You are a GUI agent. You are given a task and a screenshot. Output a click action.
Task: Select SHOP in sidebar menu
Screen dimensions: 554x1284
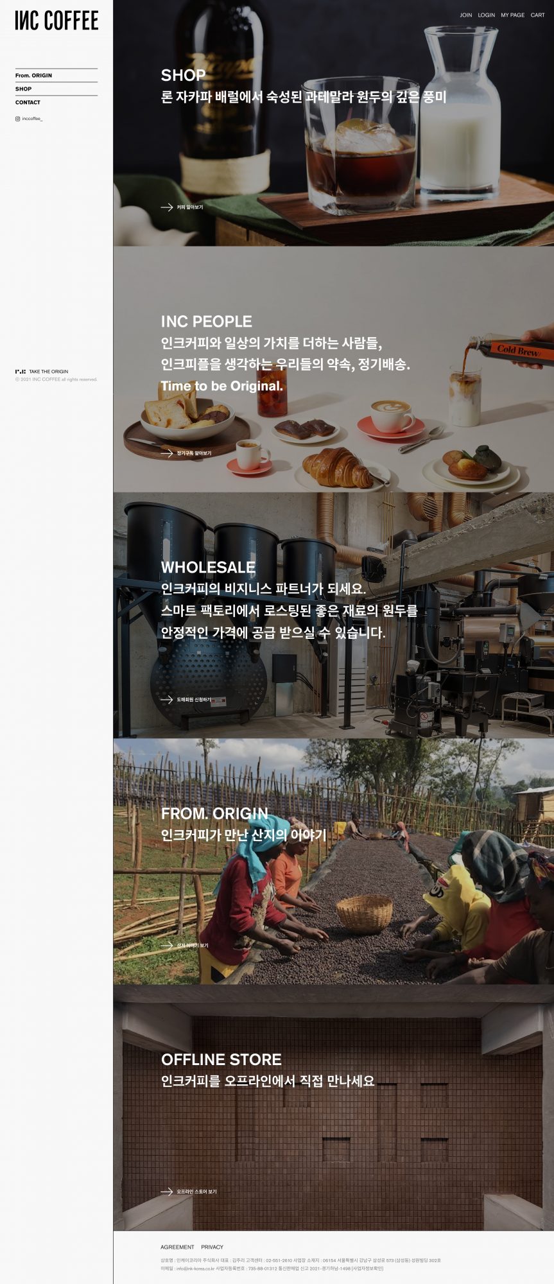pyautogui.click(x=24, y=89)
